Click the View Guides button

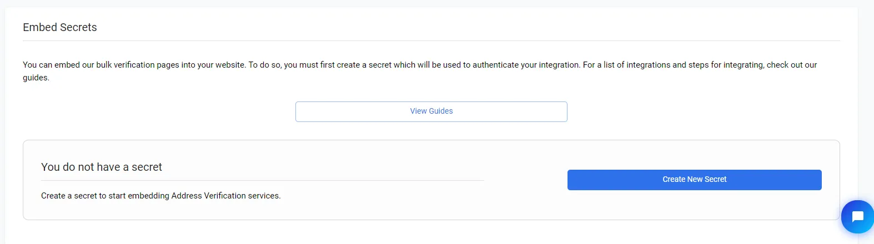coord(431,111)
